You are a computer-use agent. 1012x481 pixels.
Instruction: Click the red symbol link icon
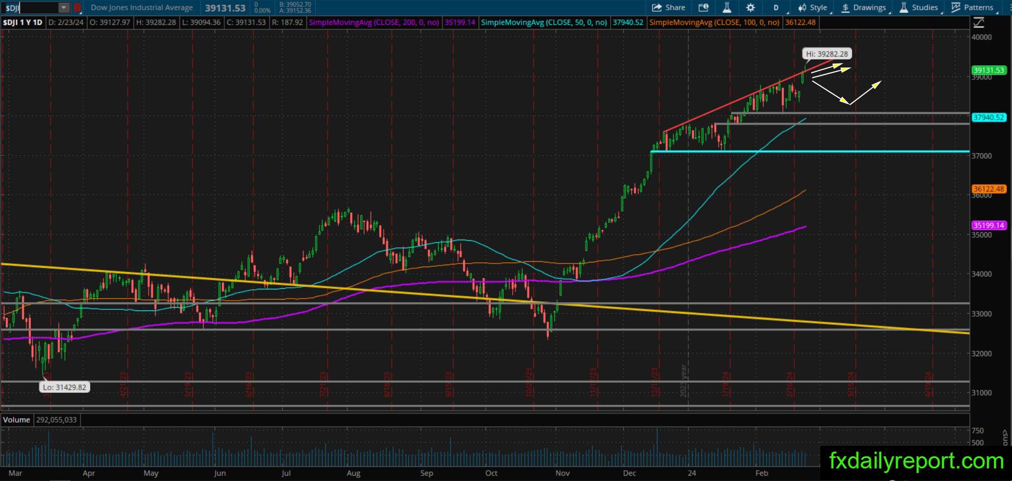[77, 8]
